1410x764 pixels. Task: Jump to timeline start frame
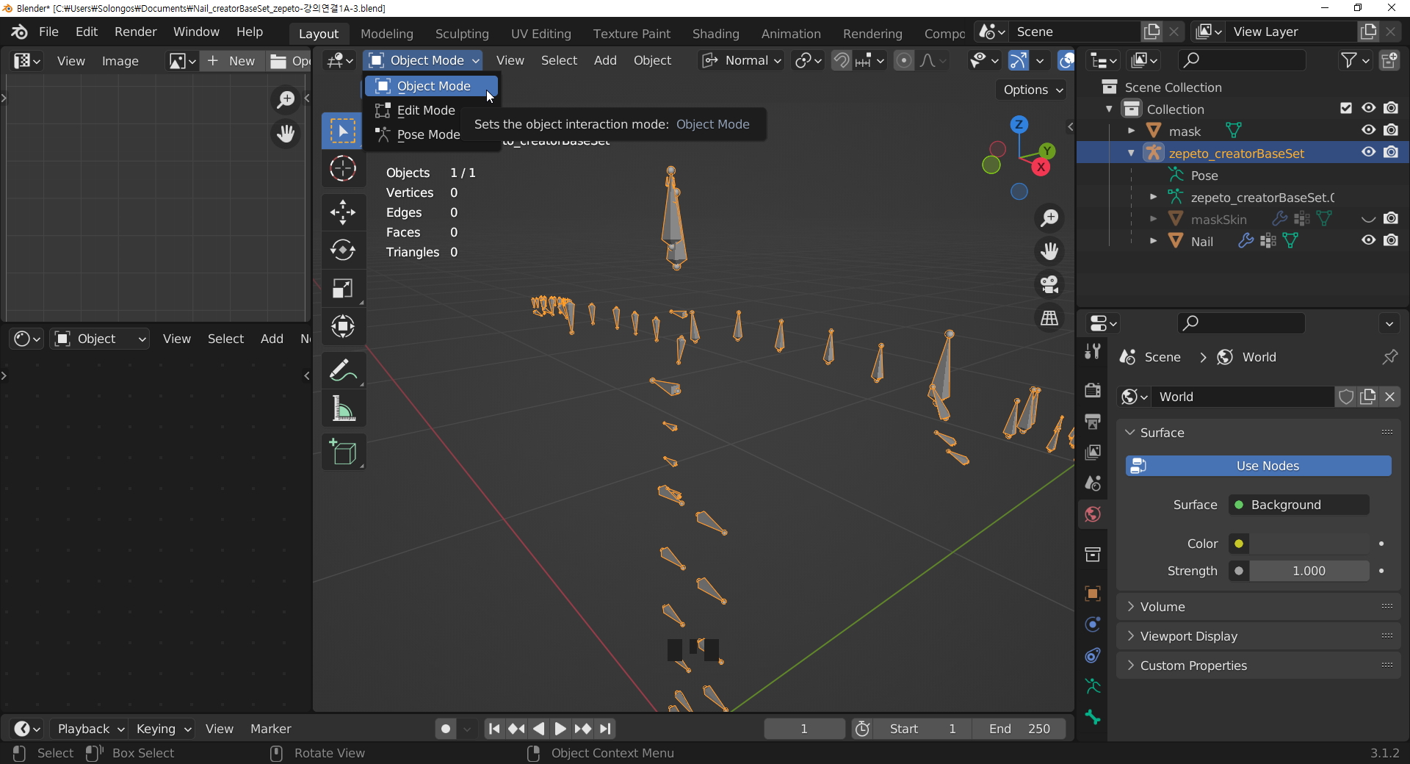494,729
